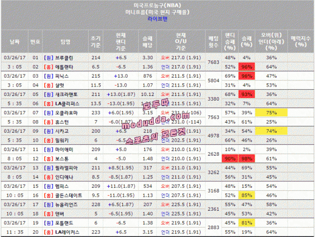Select team name 인디애나
Image resolution: width=315 pixels, height=237 pixels.
[64, 177]
